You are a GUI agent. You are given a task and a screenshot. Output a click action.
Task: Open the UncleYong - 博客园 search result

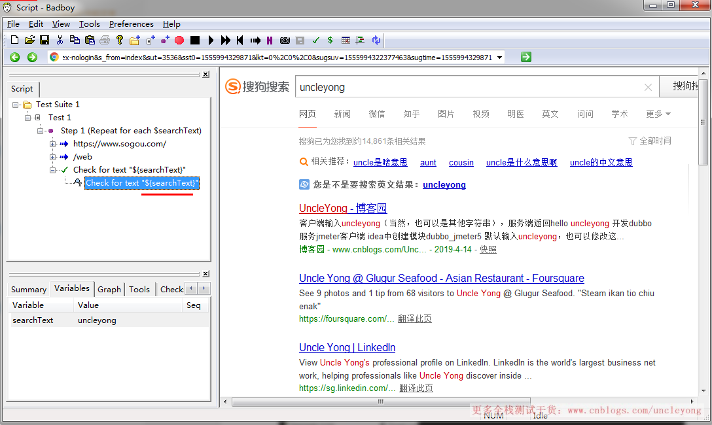click(343, 208)
